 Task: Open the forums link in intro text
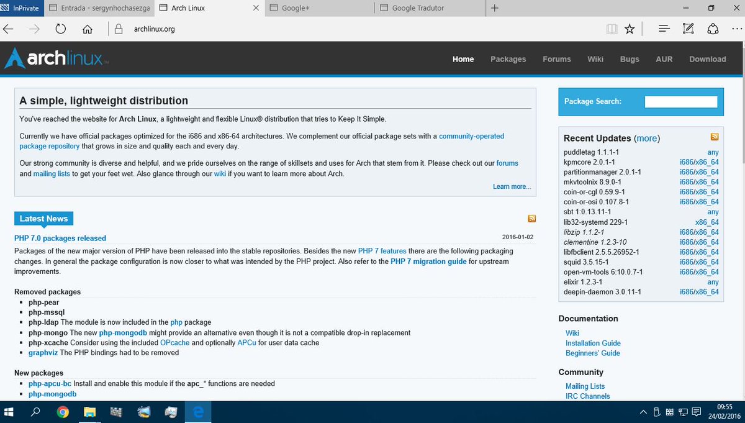[507, 163]
